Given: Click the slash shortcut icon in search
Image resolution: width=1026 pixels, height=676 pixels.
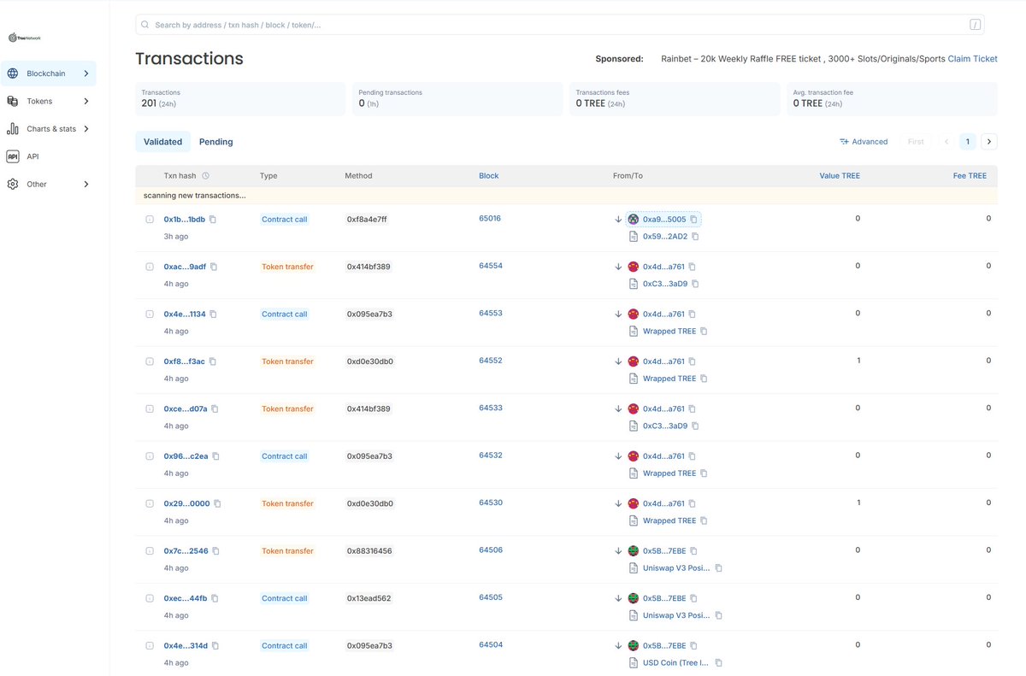Looking at the screenshot, I should point(975,25).
